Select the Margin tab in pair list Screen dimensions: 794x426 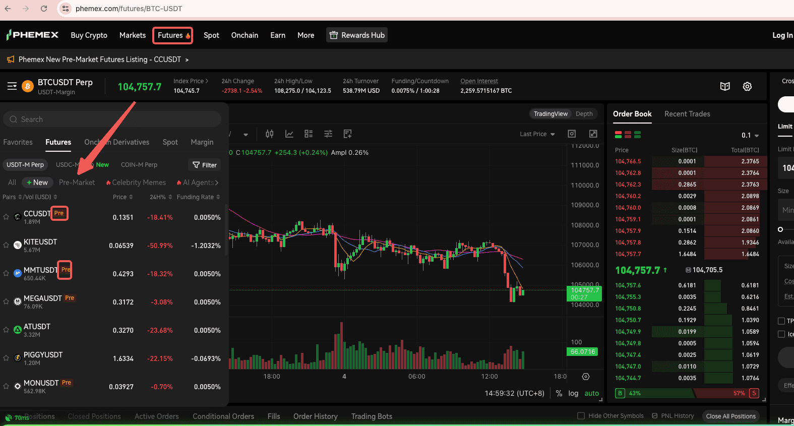tap(202, 142)
